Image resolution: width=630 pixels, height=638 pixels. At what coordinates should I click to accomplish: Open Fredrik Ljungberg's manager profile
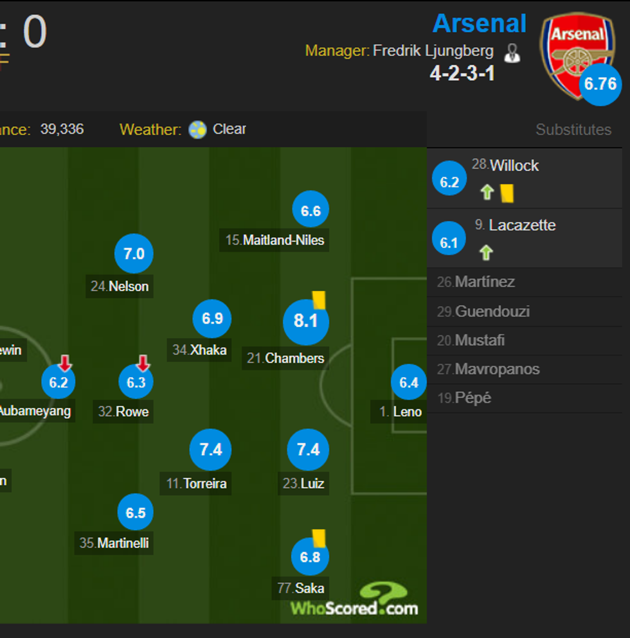click(x=433, y=51)
